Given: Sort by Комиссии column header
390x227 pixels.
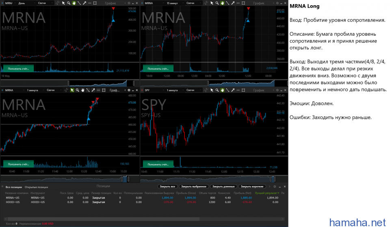Looking at the screenshot, I should 224,193.
